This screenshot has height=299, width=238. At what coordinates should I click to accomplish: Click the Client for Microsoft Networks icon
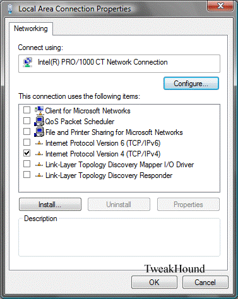coord(39,110)
